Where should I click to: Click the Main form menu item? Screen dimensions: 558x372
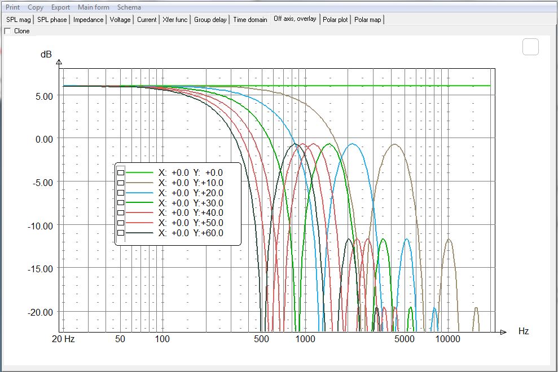point(94,7)
